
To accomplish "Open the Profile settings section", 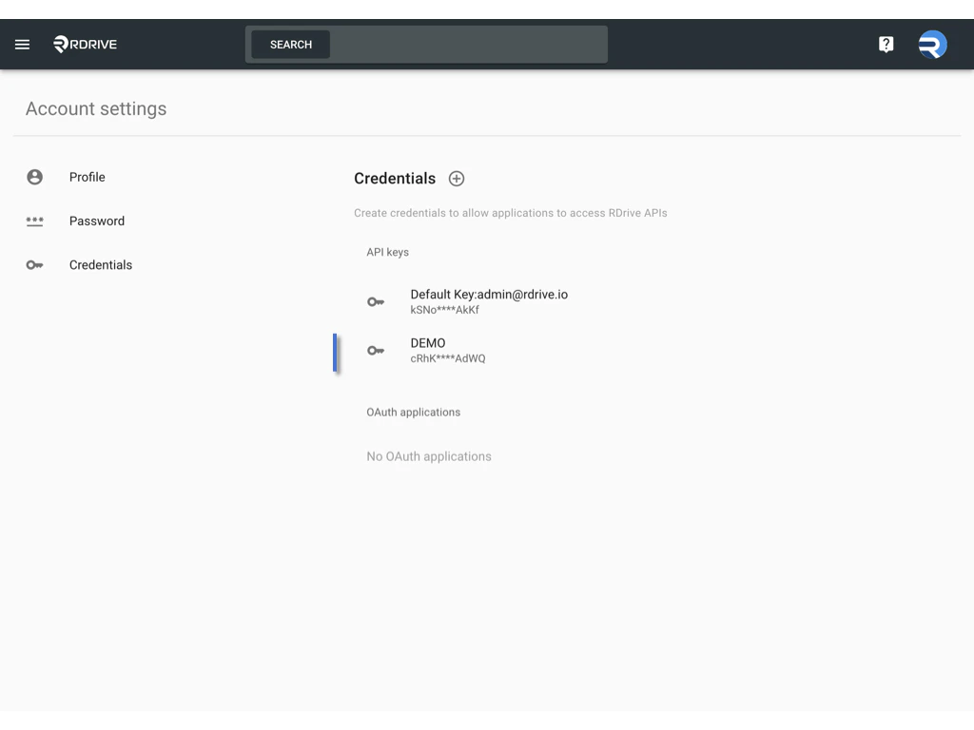I will coord(88,177).
